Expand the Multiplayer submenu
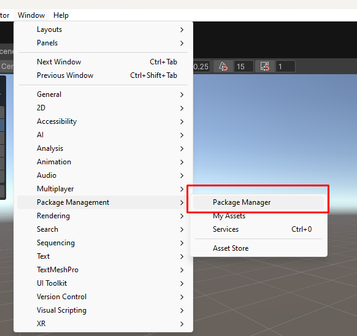 coord(103,189)
